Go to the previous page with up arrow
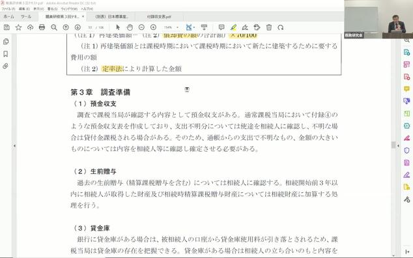The height and width of the screenshot is (258, 413). 66,27
